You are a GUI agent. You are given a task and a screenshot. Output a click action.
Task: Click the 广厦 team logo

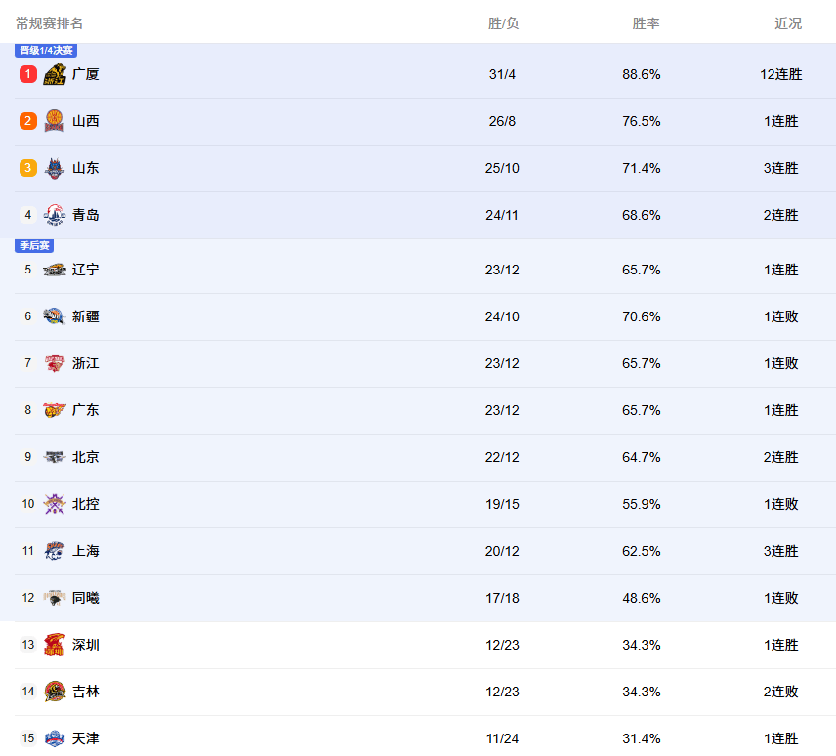[55, 74]
